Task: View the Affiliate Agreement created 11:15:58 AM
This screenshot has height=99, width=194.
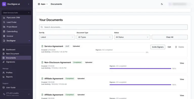Action: coord(182,79)
